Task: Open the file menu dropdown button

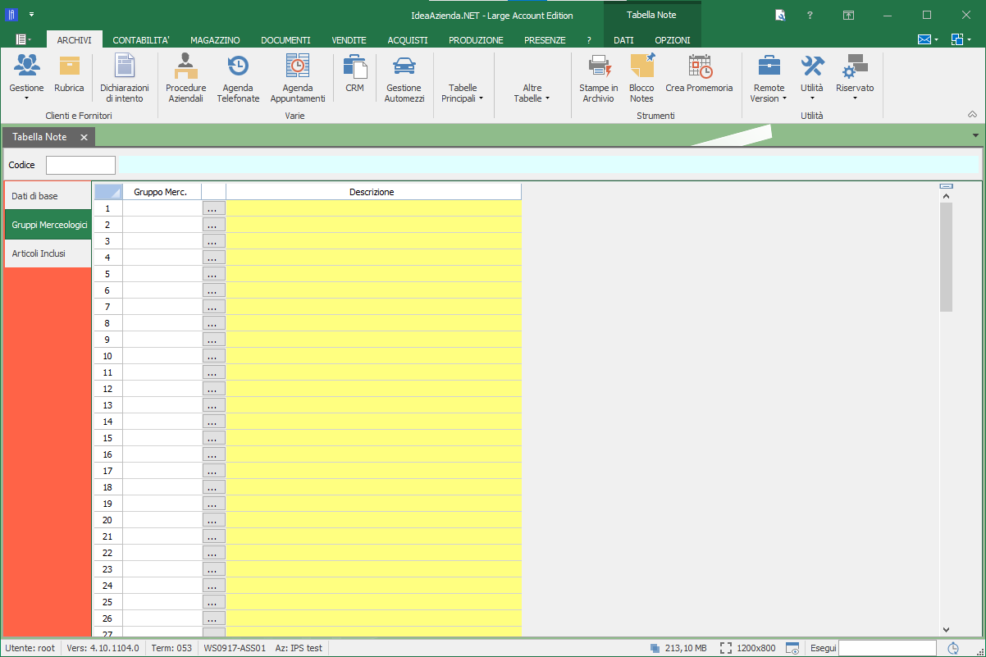Action: [23, 39]
